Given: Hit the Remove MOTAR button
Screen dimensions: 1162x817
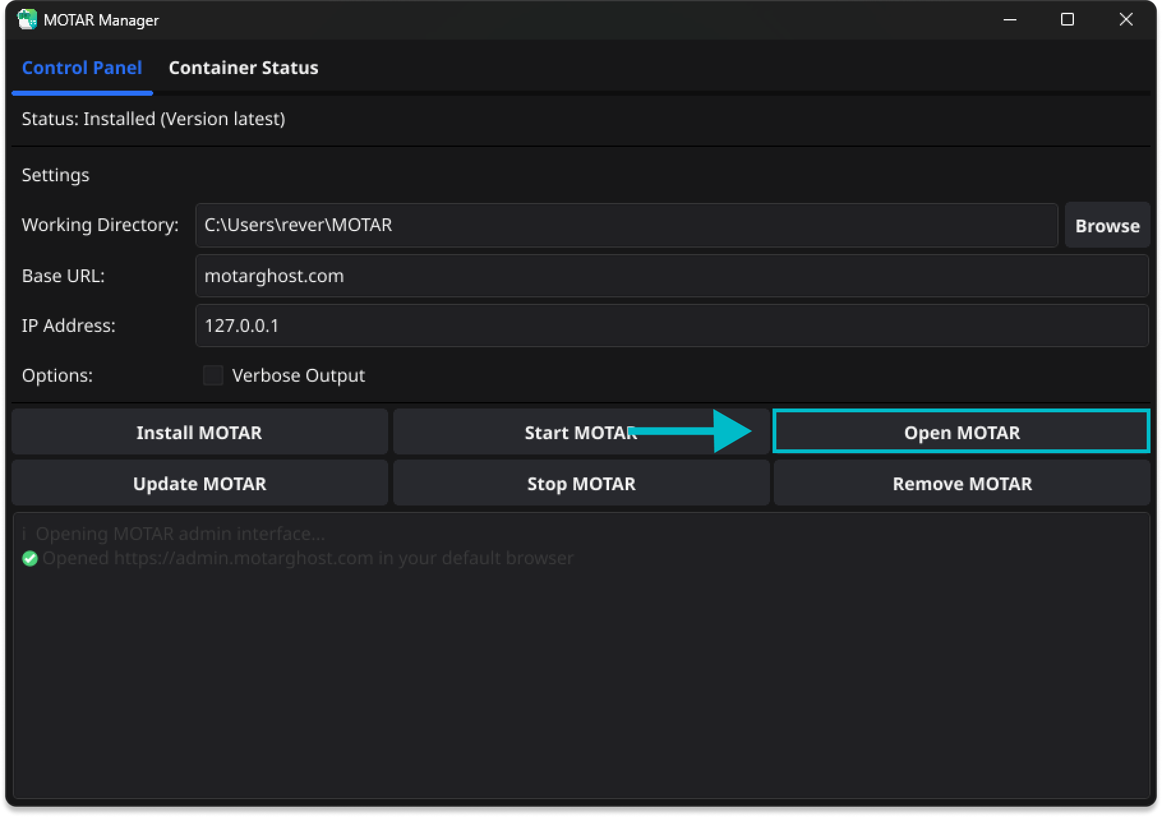Looking at the screenshot, I should [x=962, y=484].
